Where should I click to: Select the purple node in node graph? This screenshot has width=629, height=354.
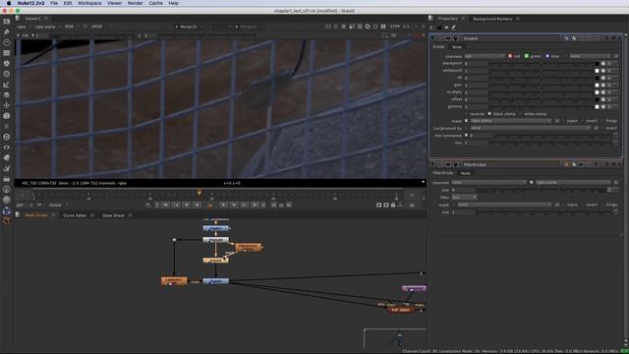tap(414, 288)
